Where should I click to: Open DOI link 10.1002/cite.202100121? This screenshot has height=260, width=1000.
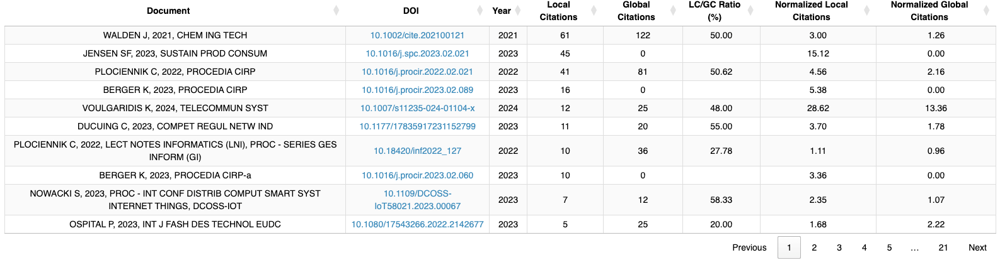point(417,35)
